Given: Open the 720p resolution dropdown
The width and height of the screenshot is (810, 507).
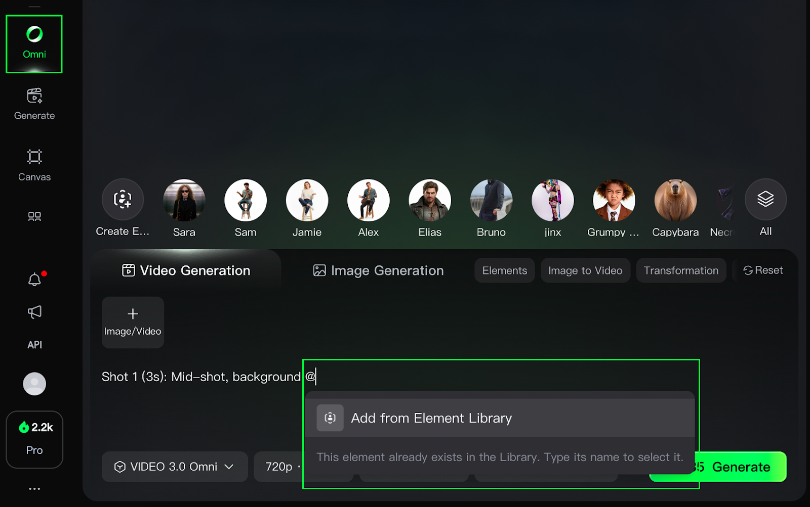Looking at the screenshot, I should pos(279,467).
